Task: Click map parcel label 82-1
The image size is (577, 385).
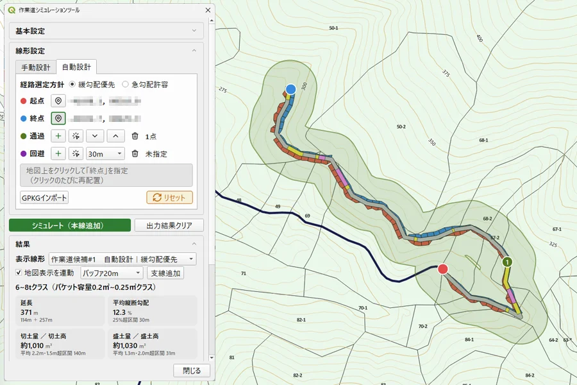Action: click(301, 320)
